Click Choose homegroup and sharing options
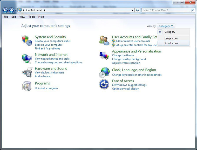 (58, 62)
